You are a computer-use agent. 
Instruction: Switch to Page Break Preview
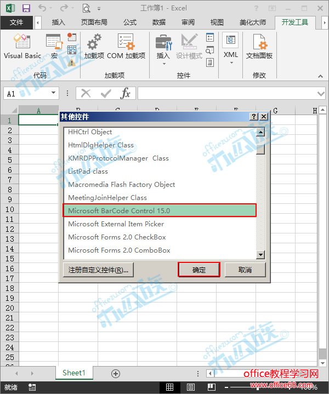212,387
